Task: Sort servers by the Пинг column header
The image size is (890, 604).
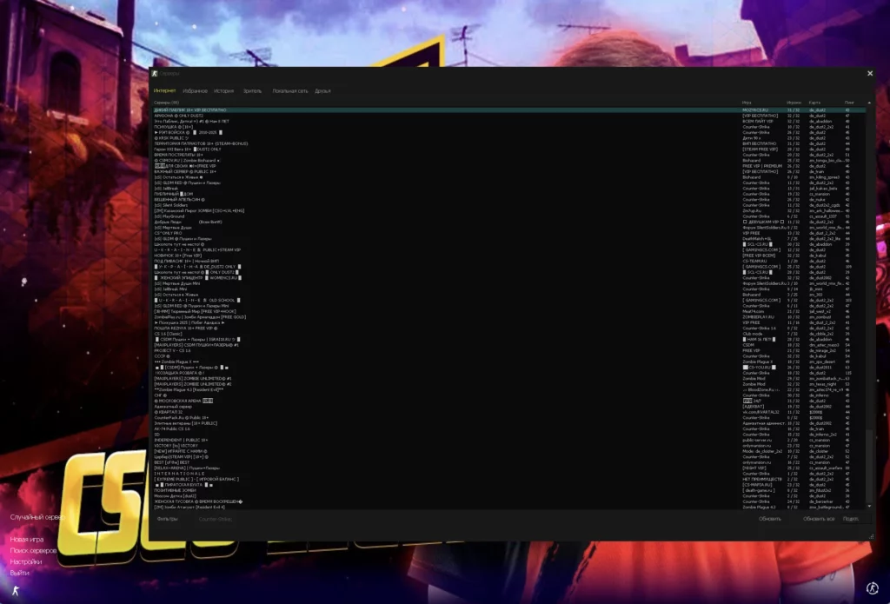Action: (x=849, y=103)
